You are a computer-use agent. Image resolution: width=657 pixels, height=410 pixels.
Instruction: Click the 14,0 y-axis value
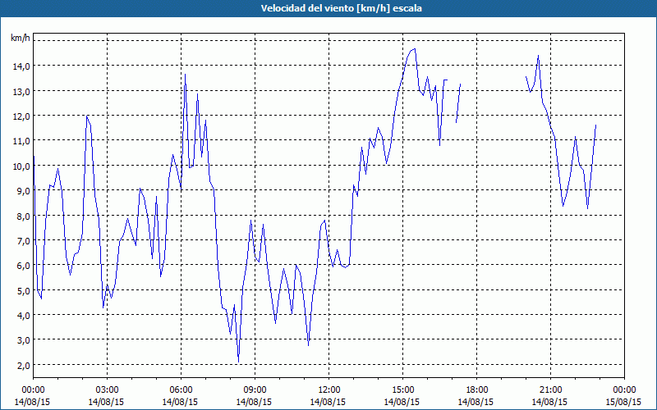tap(21, 66)
